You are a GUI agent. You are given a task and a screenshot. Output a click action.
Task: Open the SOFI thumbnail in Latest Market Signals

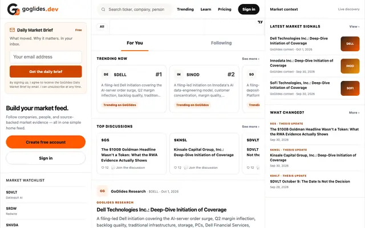tap(350, 88)
